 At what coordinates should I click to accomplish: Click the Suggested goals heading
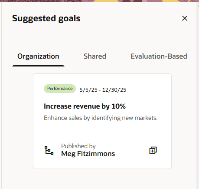click(46, 18)
